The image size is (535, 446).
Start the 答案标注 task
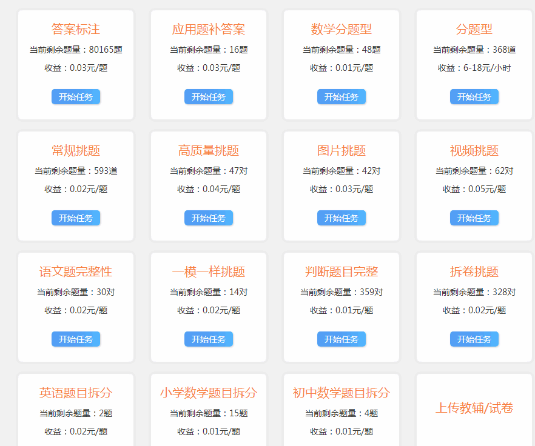pos(76,97)
